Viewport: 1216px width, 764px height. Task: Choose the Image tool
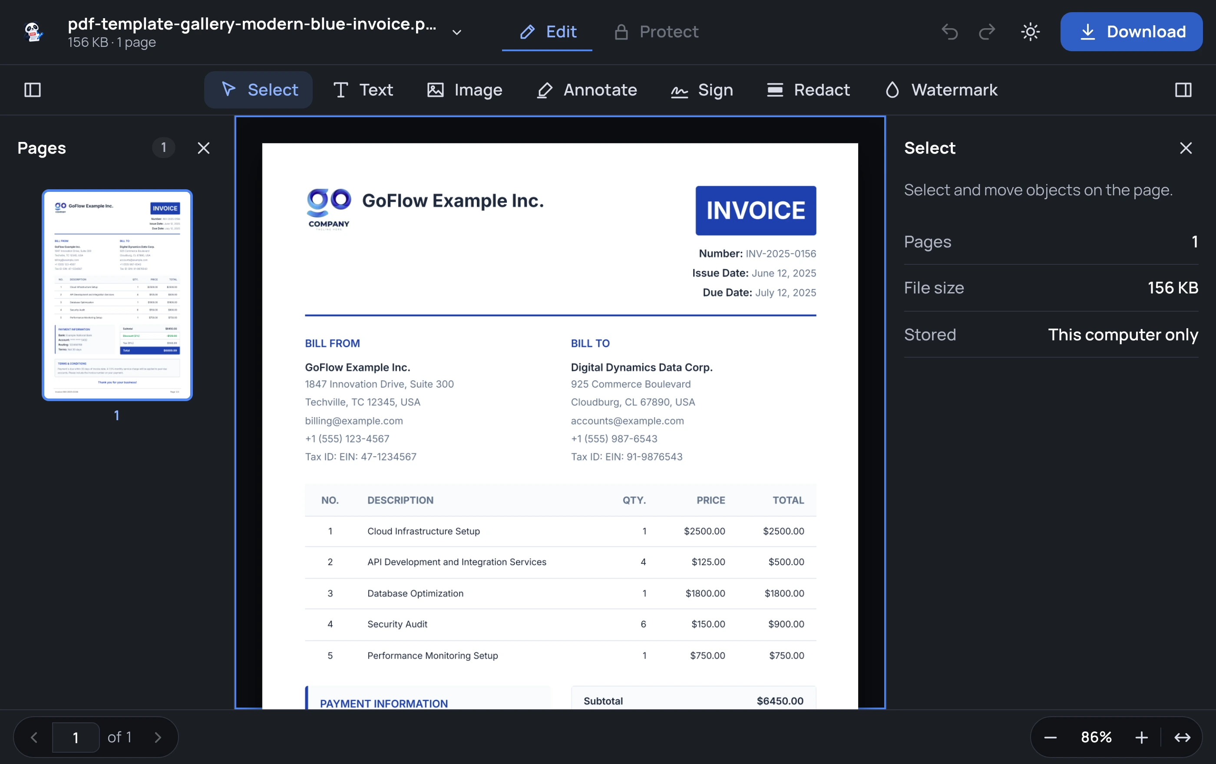click(x=465, y=90)
